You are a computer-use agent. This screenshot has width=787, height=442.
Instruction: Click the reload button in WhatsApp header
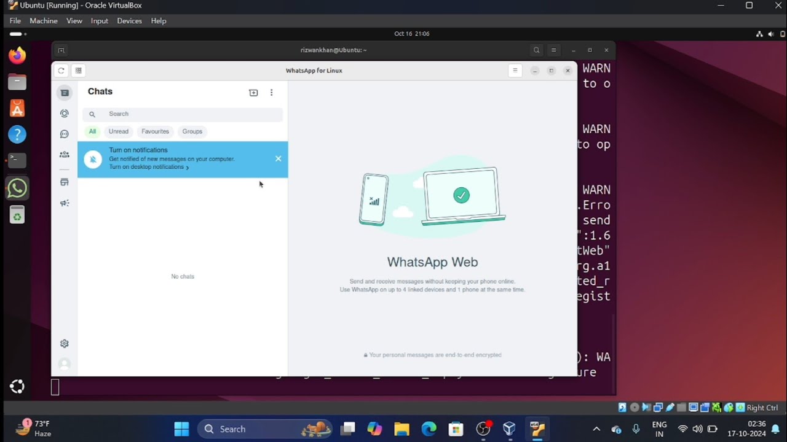[x=61, y=71]
